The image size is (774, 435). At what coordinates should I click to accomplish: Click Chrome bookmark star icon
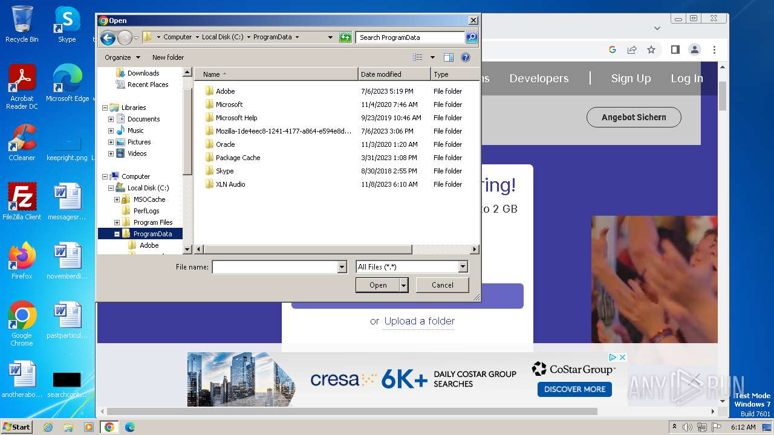(x=651, y=50)
